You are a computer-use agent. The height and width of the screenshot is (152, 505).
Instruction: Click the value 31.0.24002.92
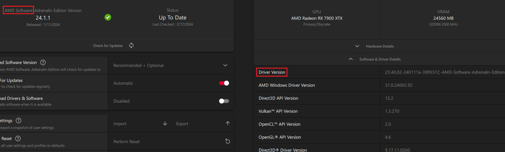click(398, 85)
